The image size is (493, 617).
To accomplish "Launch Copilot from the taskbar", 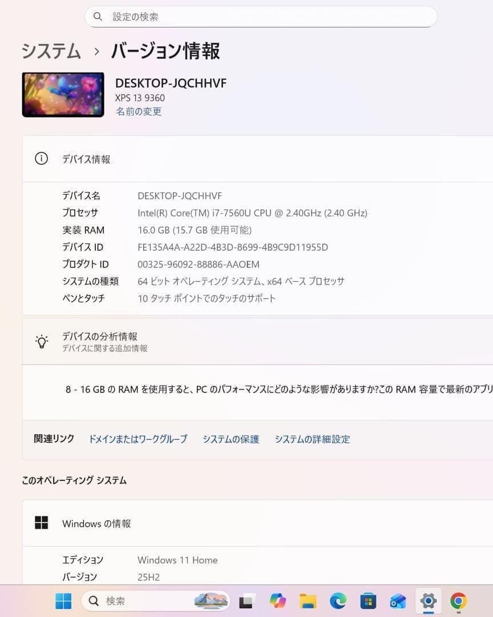I will click(x=277, y=601).
